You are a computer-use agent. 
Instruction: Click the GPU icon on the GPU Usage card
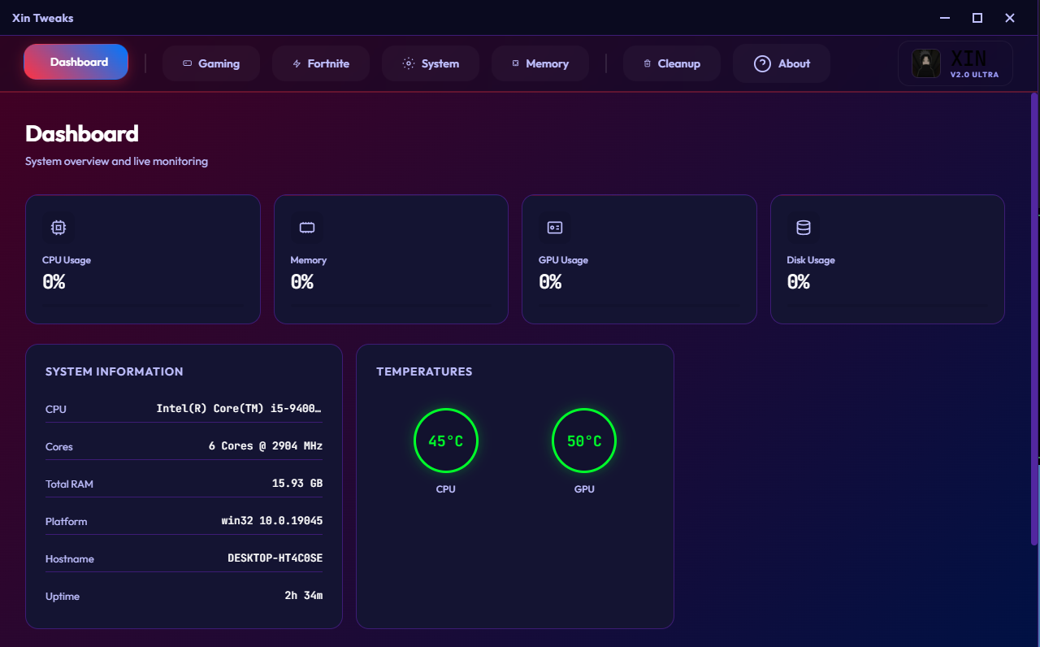(x=554, y=228)
